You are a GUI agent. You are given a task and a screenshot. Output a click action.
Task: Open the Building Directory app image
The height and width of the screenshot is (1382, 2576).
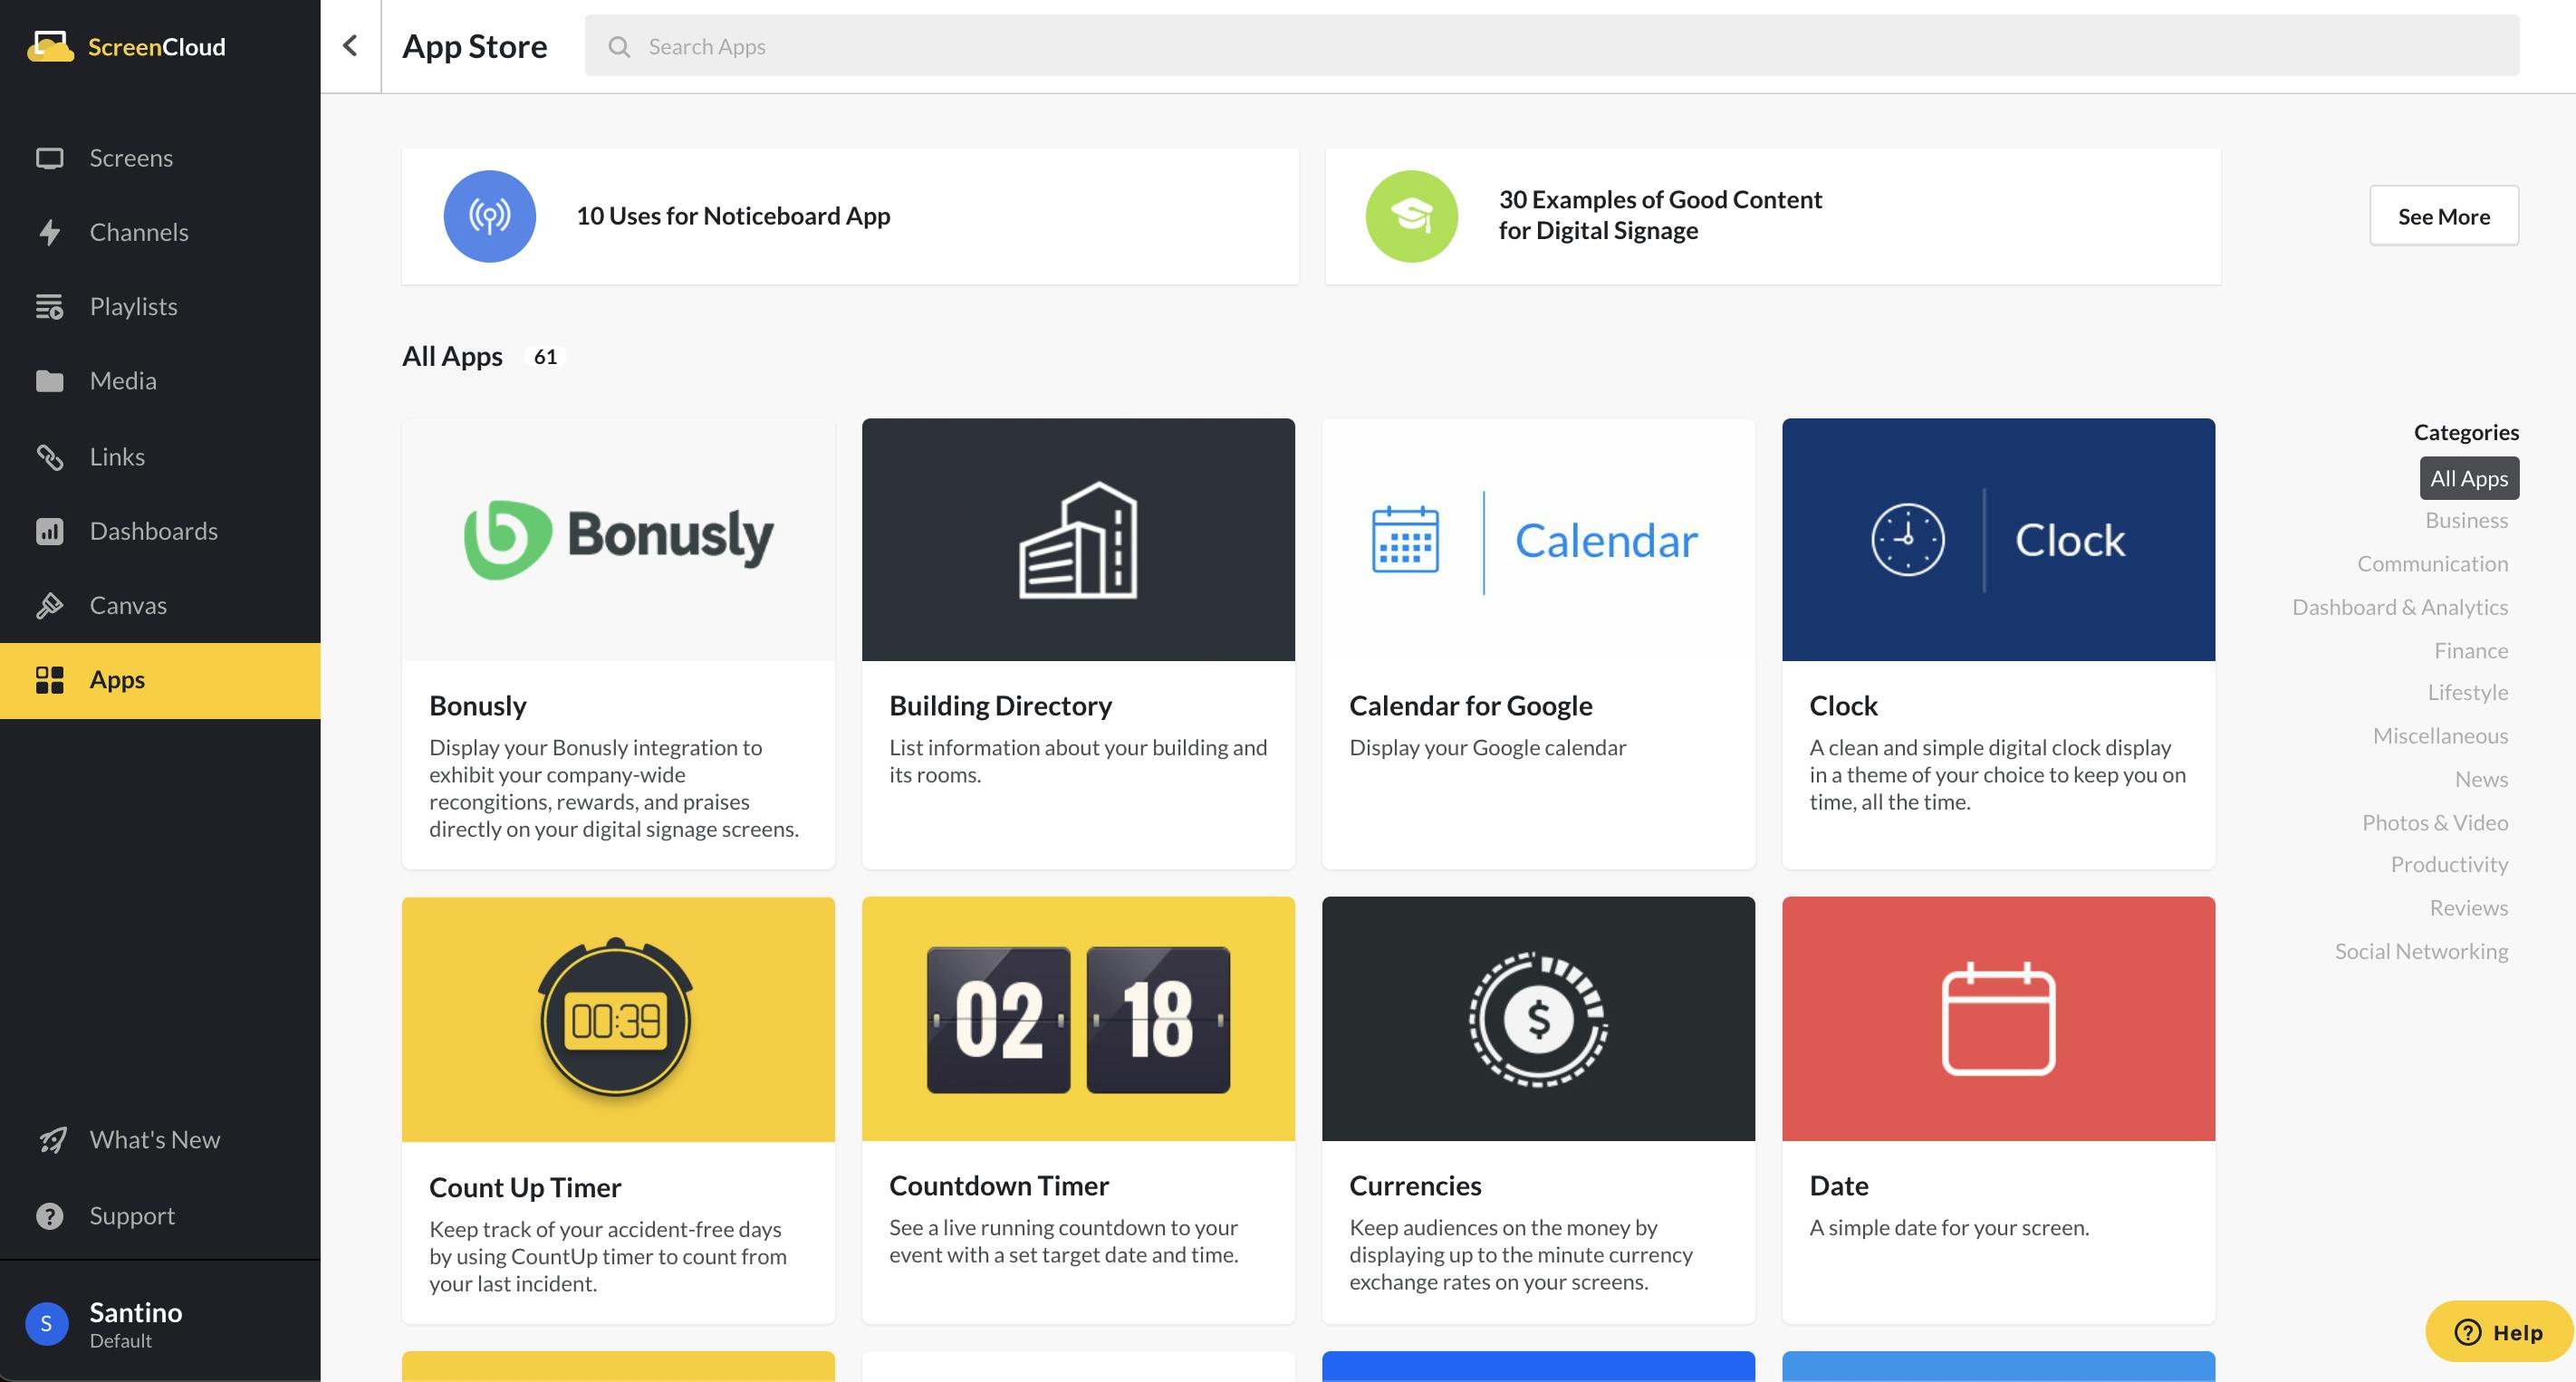[x=1078, y=539]
